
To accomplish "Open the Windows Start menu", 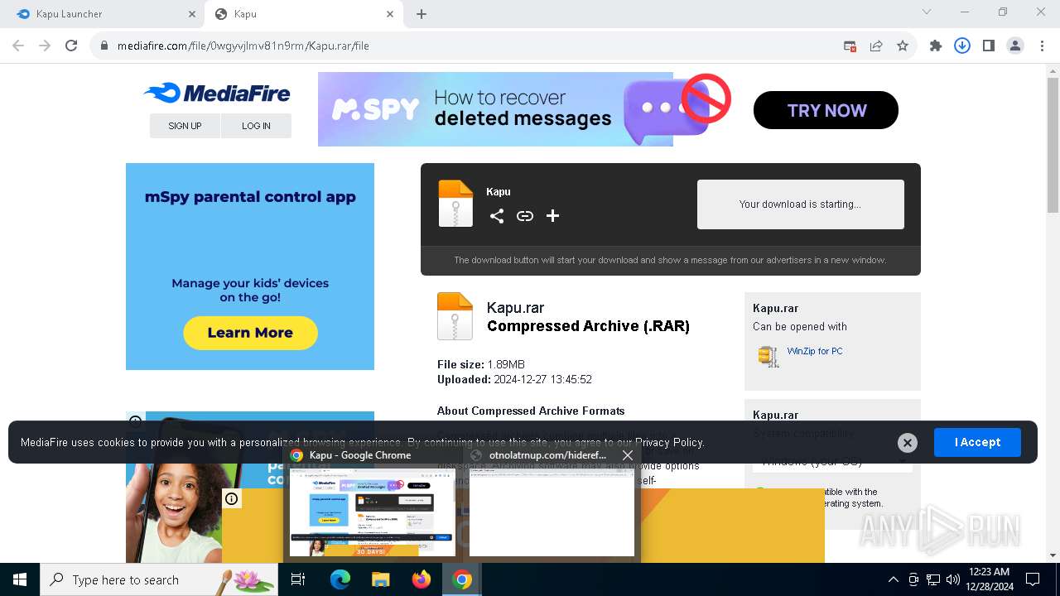I will point(19,579).
